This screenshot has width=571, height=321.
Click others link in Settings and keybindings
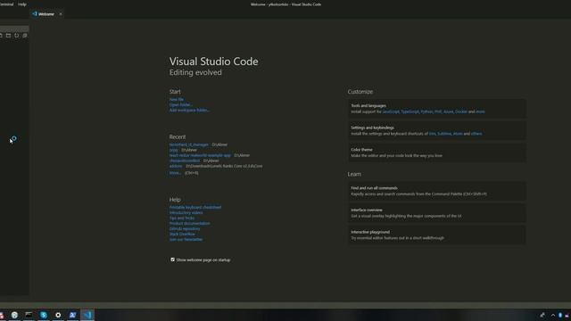click(476, 134)
